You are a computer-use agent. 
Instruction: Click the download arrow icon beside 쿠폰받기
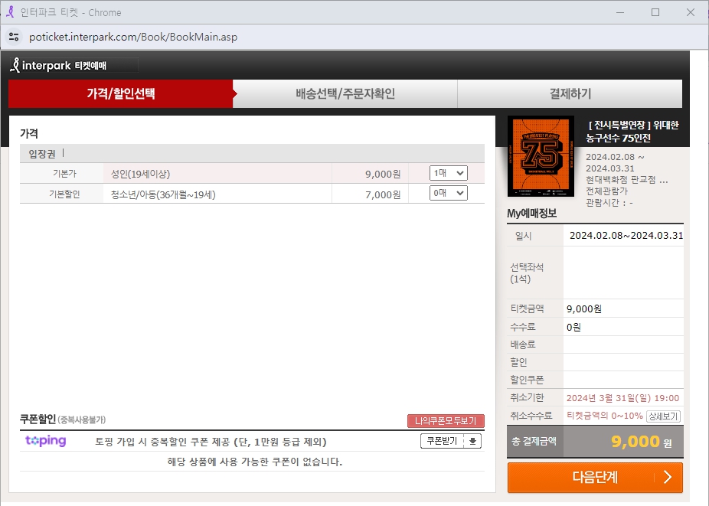(x=472, y=441)
